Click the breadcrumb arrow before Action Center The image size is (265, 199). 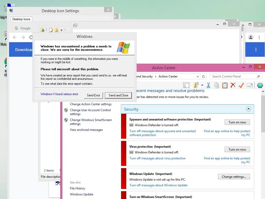pos(156,76)
